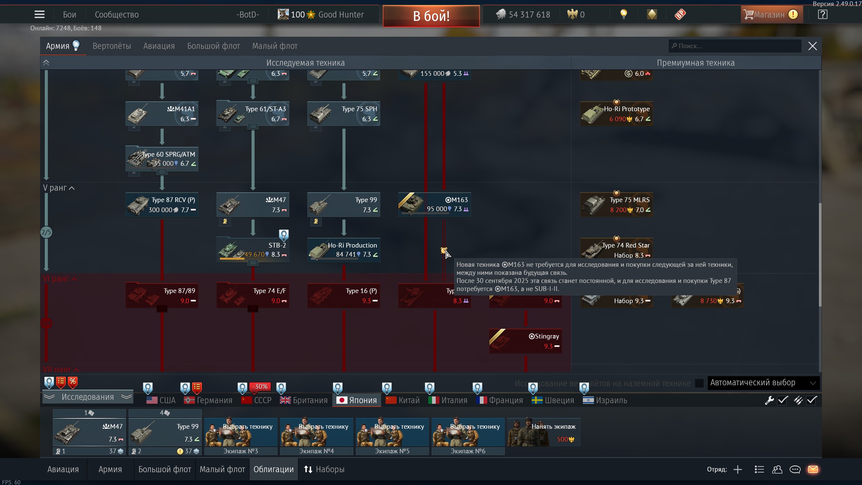This screenshot has width=862, height=485.
Task: Select the Ho-Ri Production vehicle card
Action: [344, 250]
